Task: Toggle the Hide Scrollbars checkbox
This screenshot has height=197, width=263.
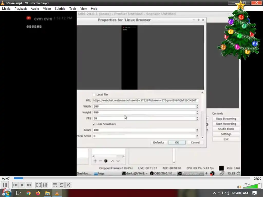Action: click(94, 124)
